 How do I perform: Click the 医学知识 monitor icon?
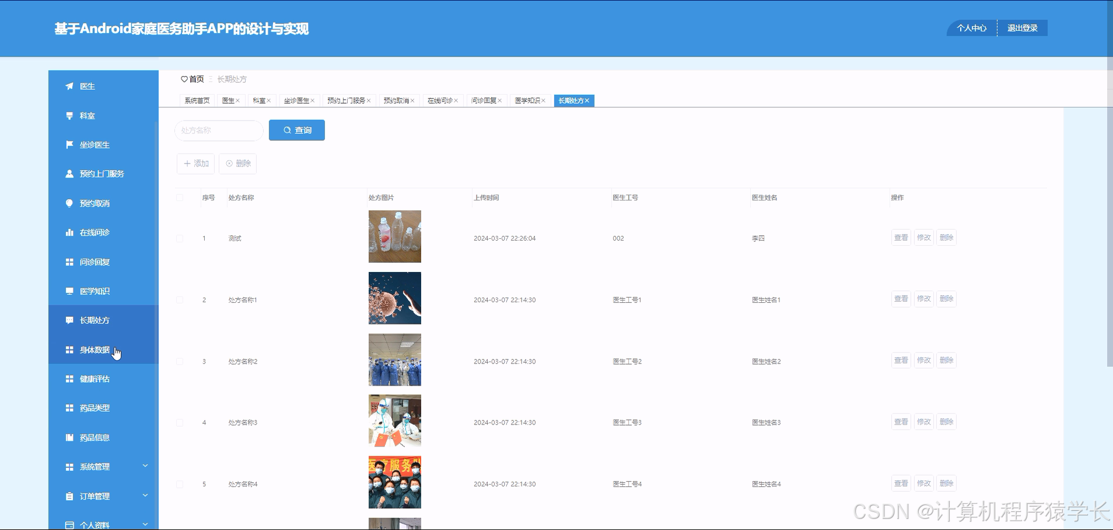69,291
